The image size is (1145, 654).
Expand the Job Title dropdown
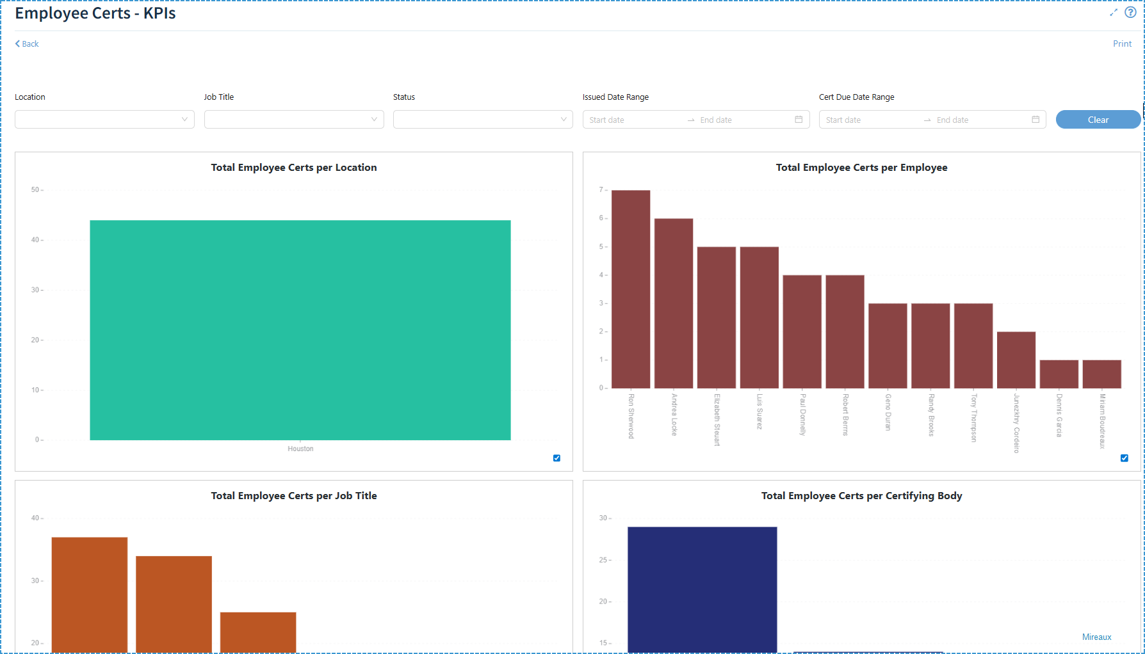294,120
